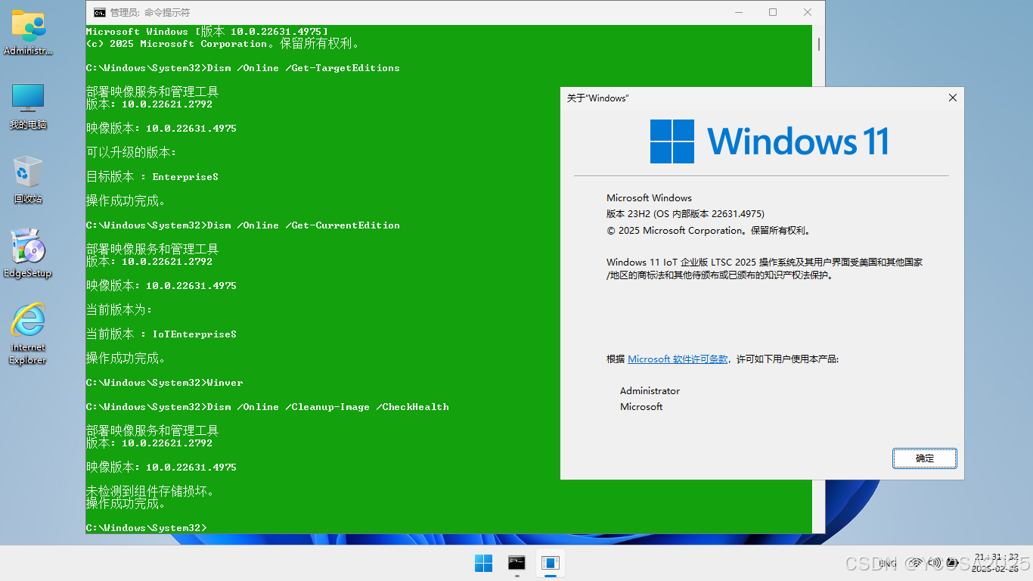
Task: Click the Microsoft Windows [版本 10.0.22631.4975] header
Action: (x=207, y=32)
